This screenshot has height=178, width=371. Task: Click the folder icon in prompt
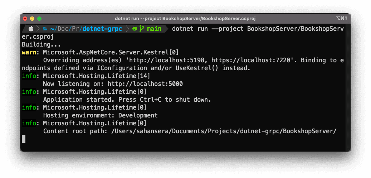pyautogui.click(x=45, y=29)
